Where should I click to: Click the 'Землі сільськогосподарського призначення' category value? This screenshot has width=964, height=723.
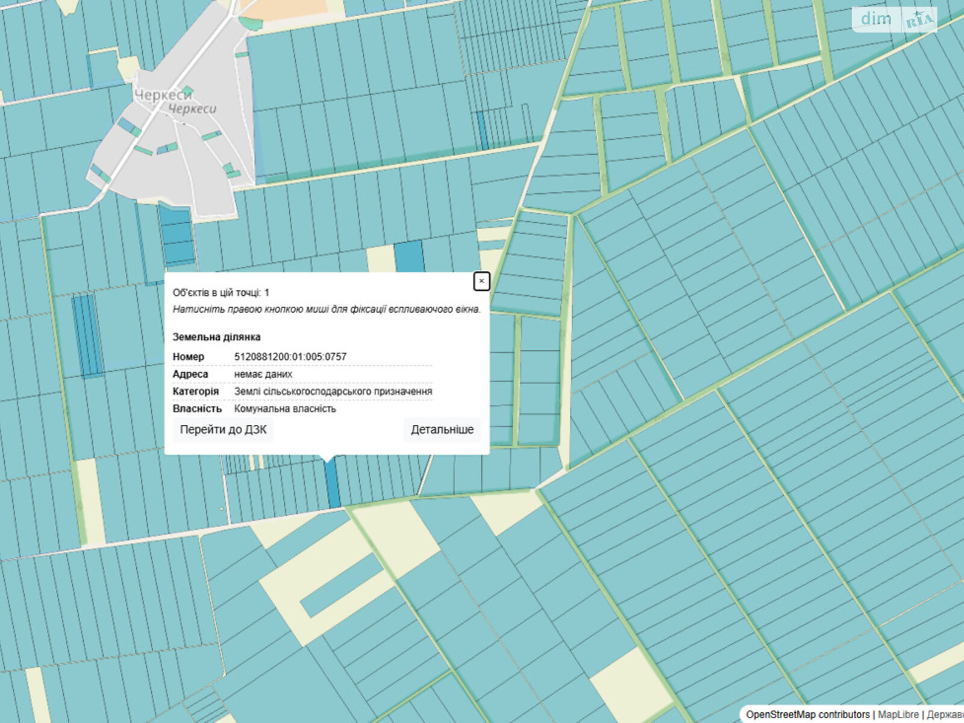click(x=333, y=391)
